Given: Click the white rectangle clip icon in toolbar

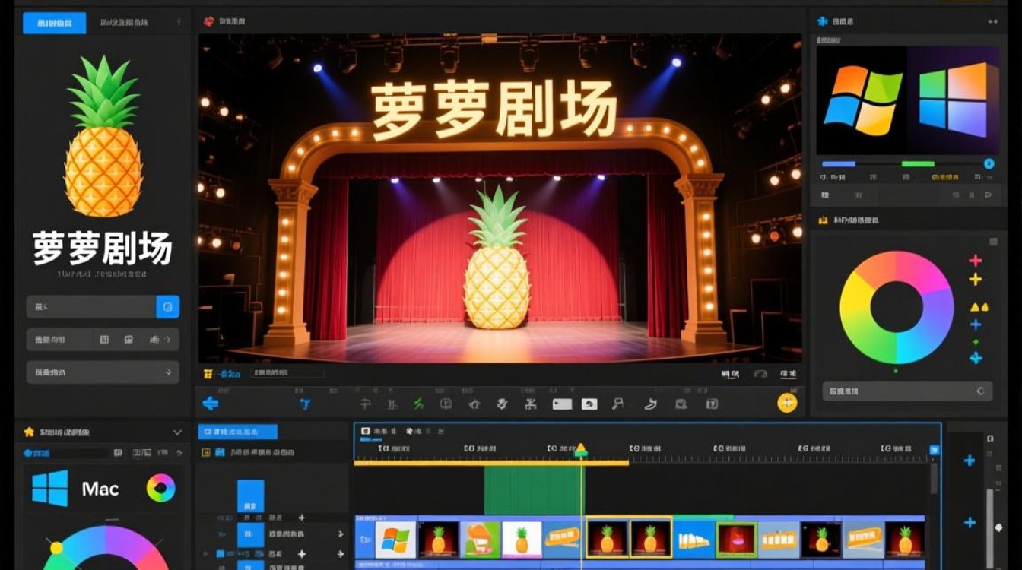Looking at the screenshot, I should point(562,404).
